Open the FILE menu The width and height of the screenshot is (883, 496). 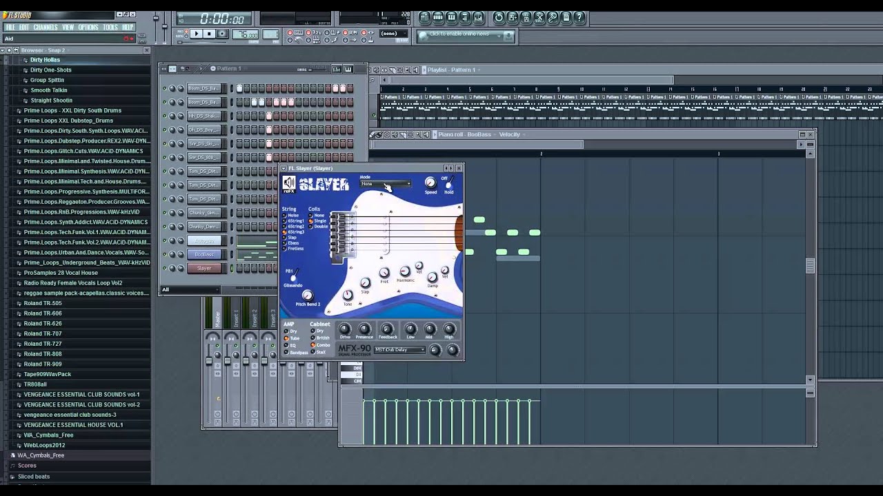pos(10,28)
